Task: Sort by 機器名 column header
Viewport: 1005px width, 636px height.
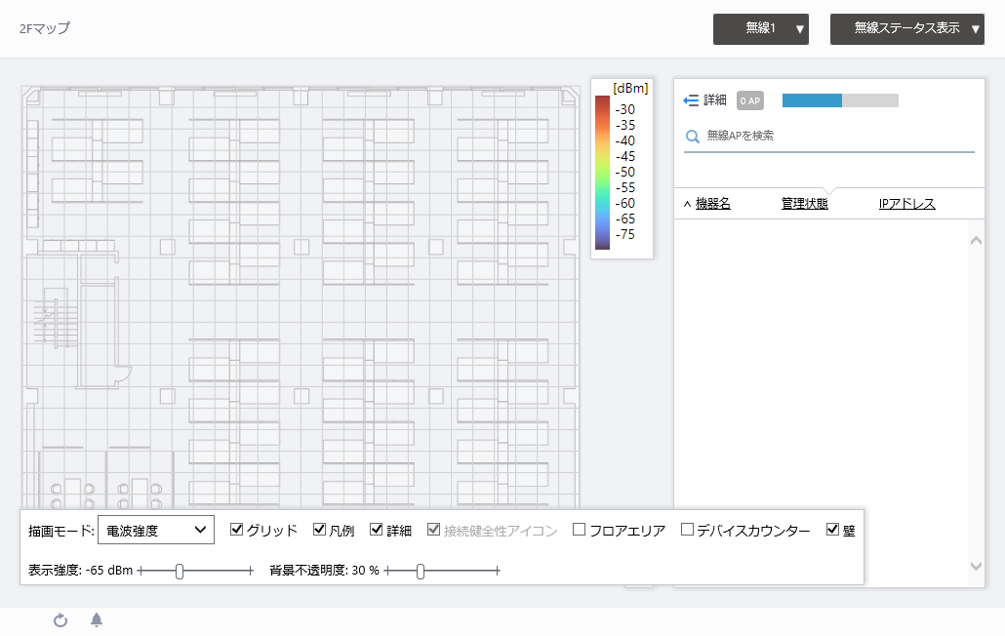Action: 712,204
